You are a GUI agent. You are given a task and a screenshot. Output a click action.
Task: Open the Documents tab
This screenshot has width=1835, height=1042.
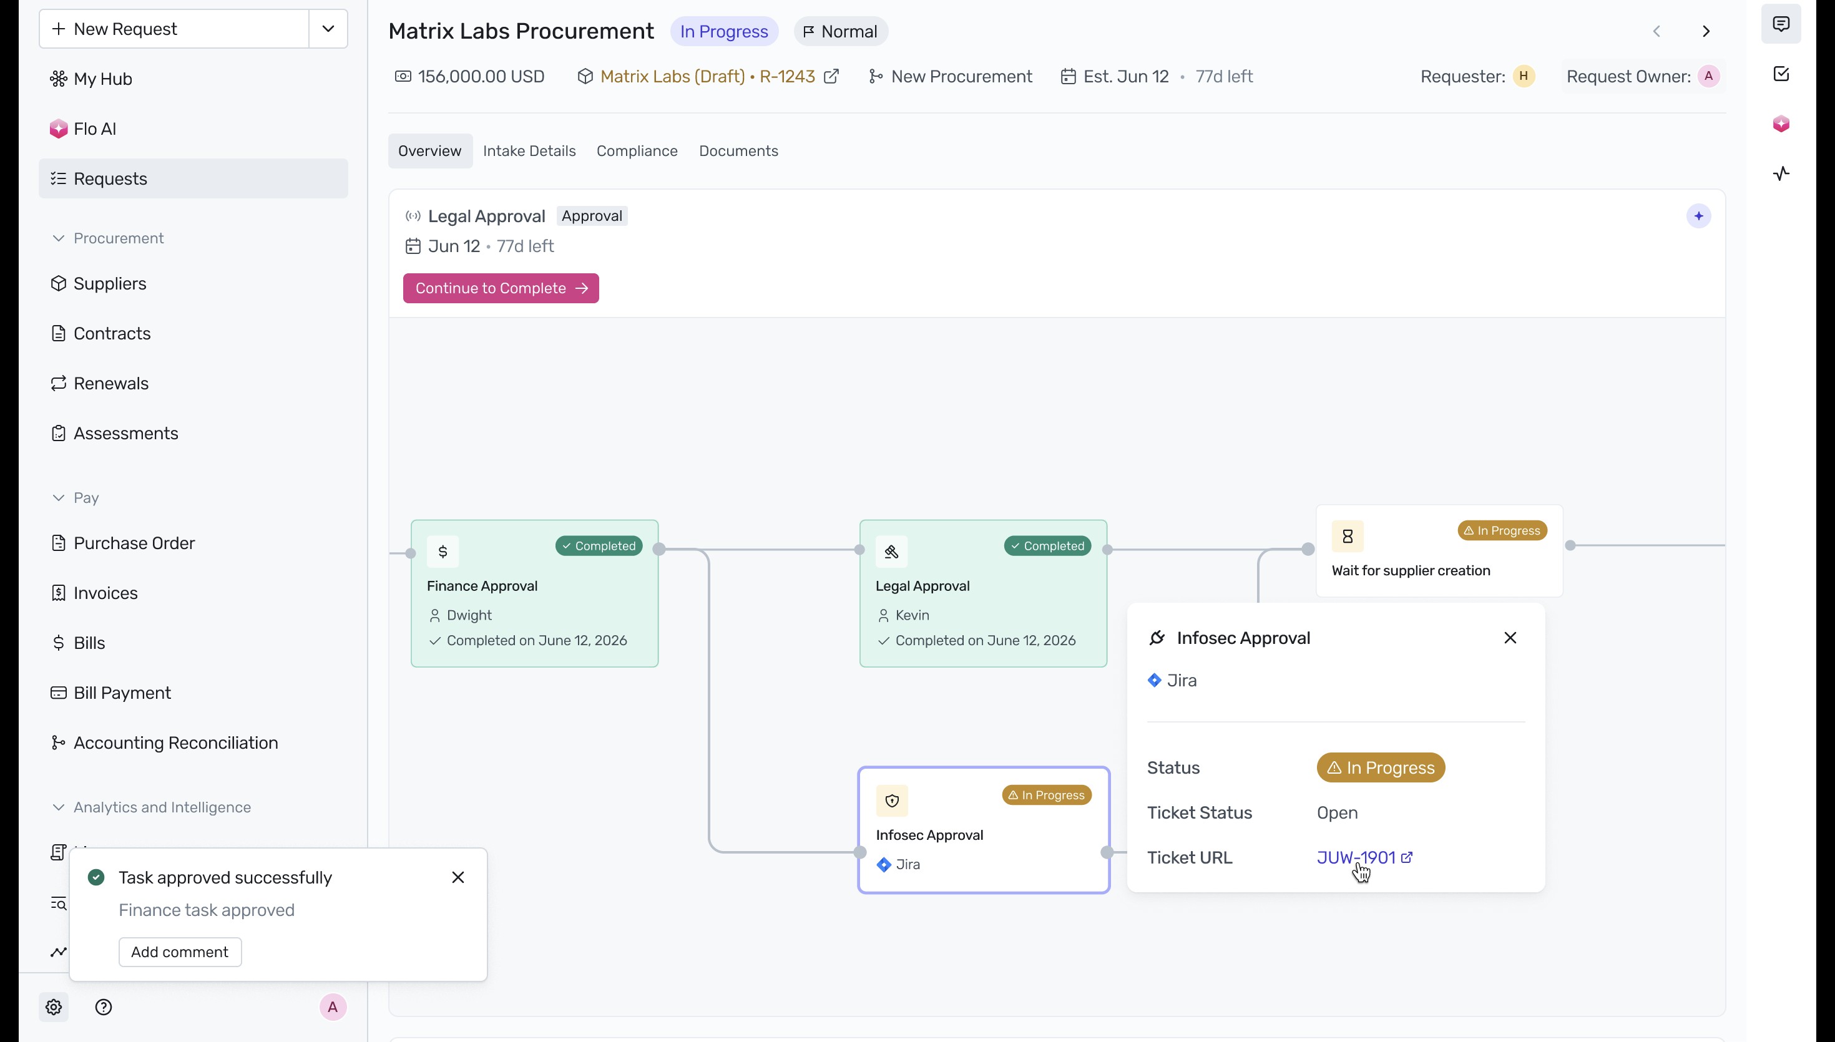[x=738, y=151]
